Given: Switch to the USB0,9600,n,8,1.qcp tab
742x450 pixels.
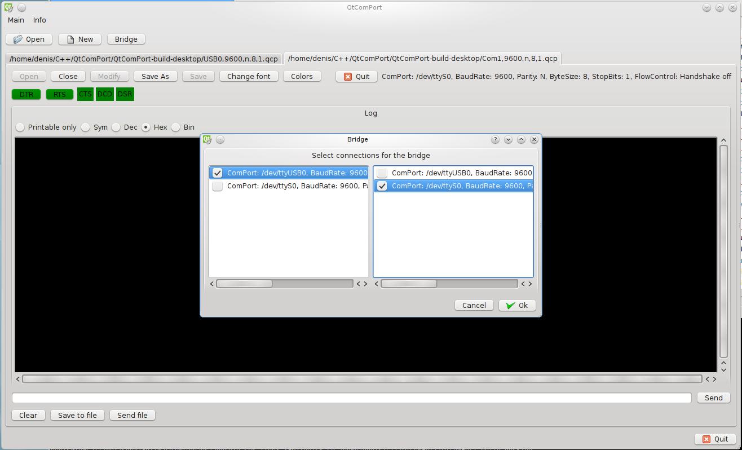Looking at the screenshot, I should tap(144, 59).
